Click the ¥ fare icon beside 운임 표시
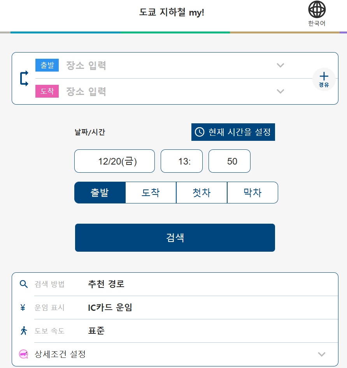Image resolution: width=347 pixels, height=368 pixels. point(23,307)
